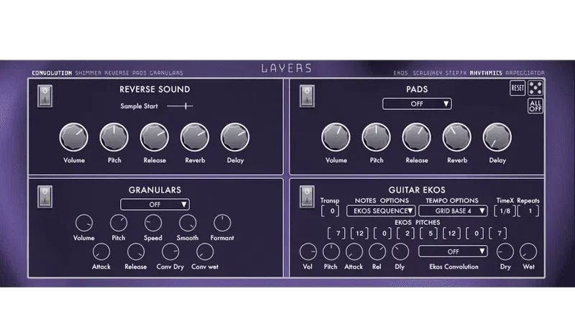
Task: Open the GRID BASE 4 tempo dropdown
Action: (x=454, y=211)
